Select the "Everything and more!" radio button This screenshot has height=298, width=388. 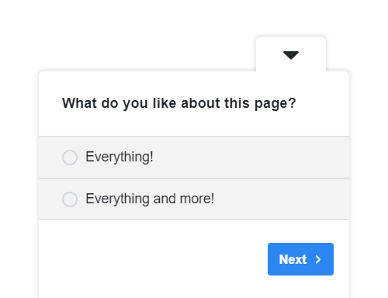70,199
